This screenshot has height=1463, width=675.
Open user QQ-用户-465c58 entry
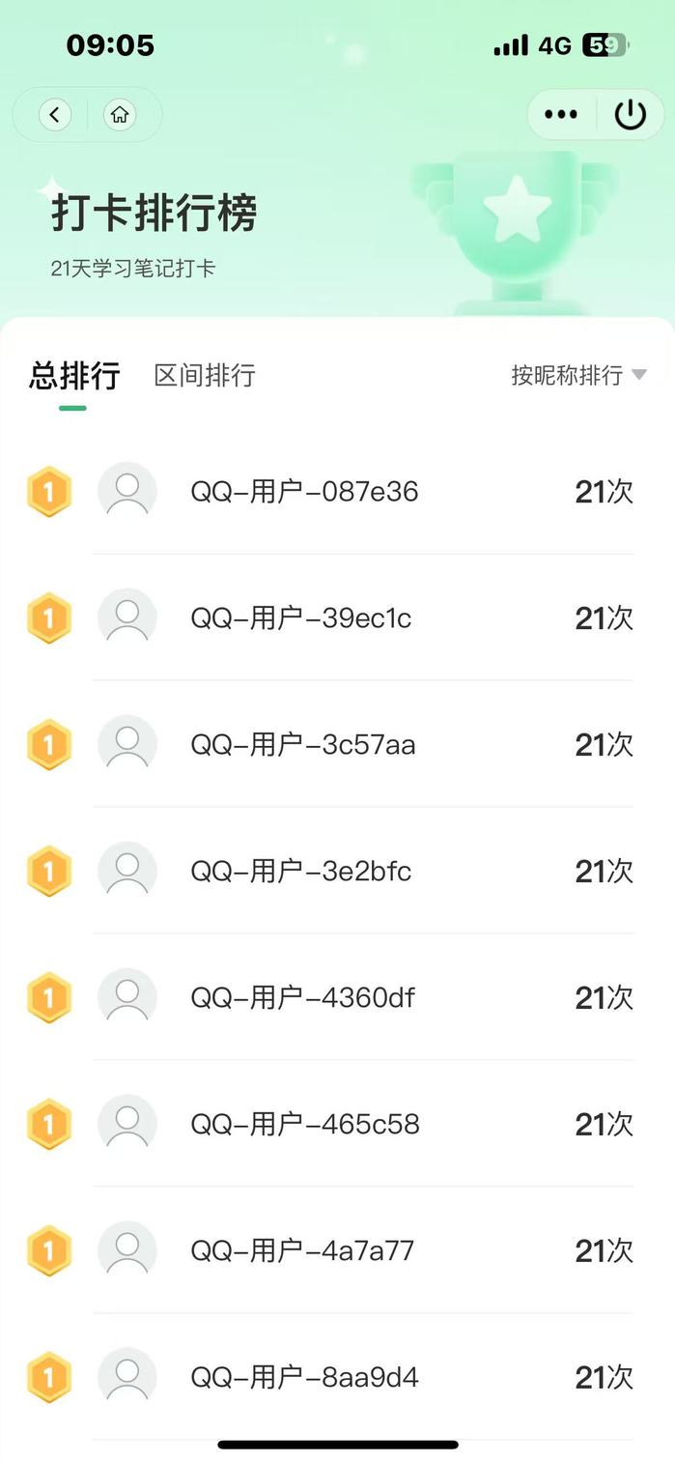point(305,1125)
